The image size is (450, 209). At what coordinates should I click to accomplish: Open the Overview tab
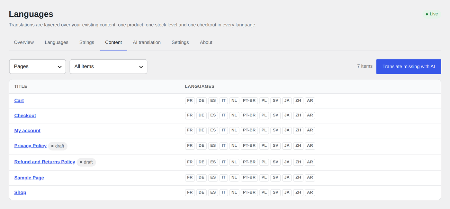pos(24,42)
